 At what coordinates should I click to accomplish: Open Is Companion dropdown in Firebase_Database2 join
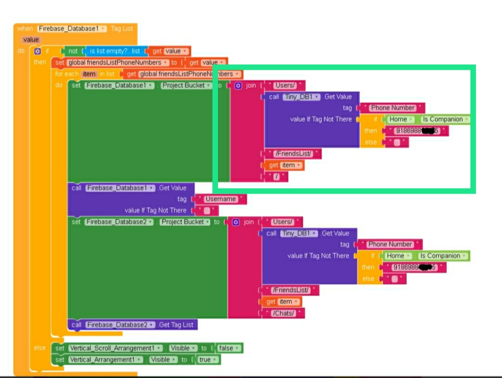[x=443, y=256]
